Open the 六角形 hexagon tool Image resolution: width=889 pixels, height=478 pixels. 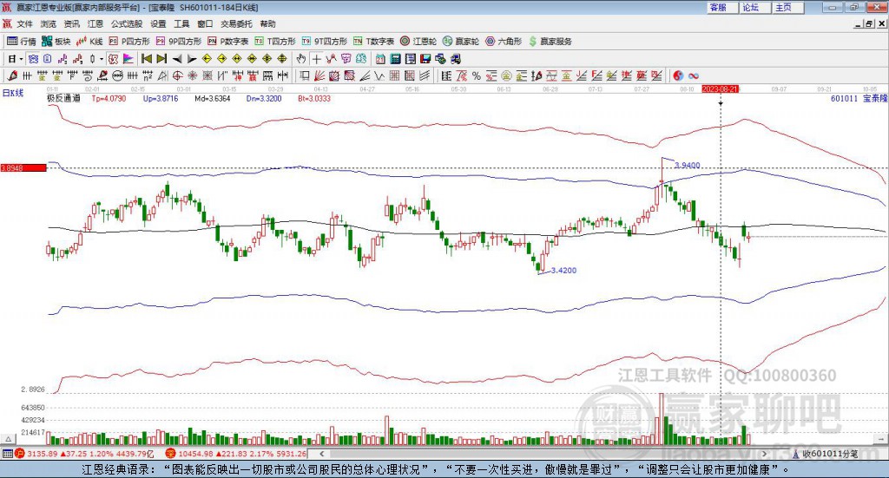[504, 42]
